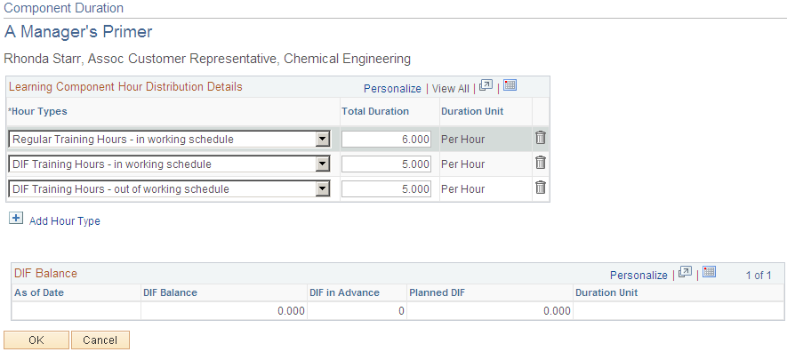Image resolution: width=787 pixels, height=352 pixels.
Task: Open DIF Balance grid in new window icon
Action: 685,272
